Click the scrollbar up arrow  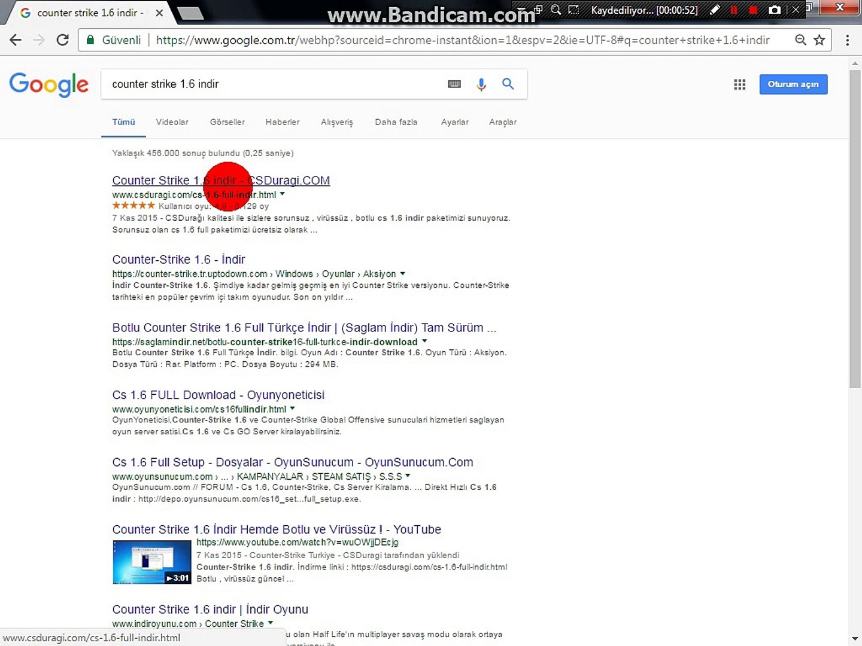point(855,63)
